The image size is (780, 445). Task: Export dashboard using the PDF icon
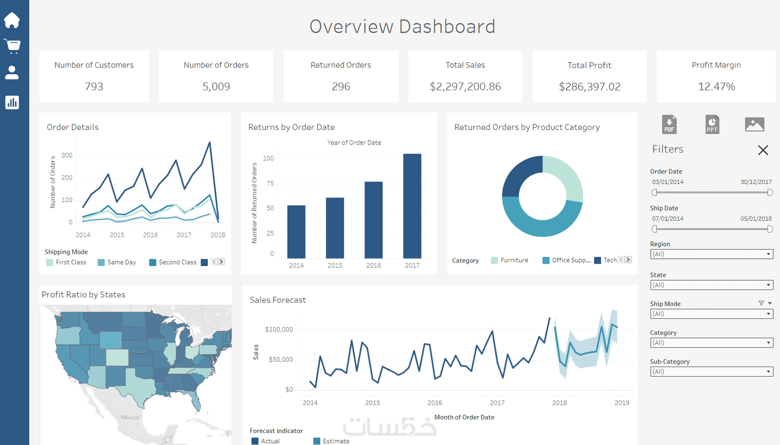(669, 124)
